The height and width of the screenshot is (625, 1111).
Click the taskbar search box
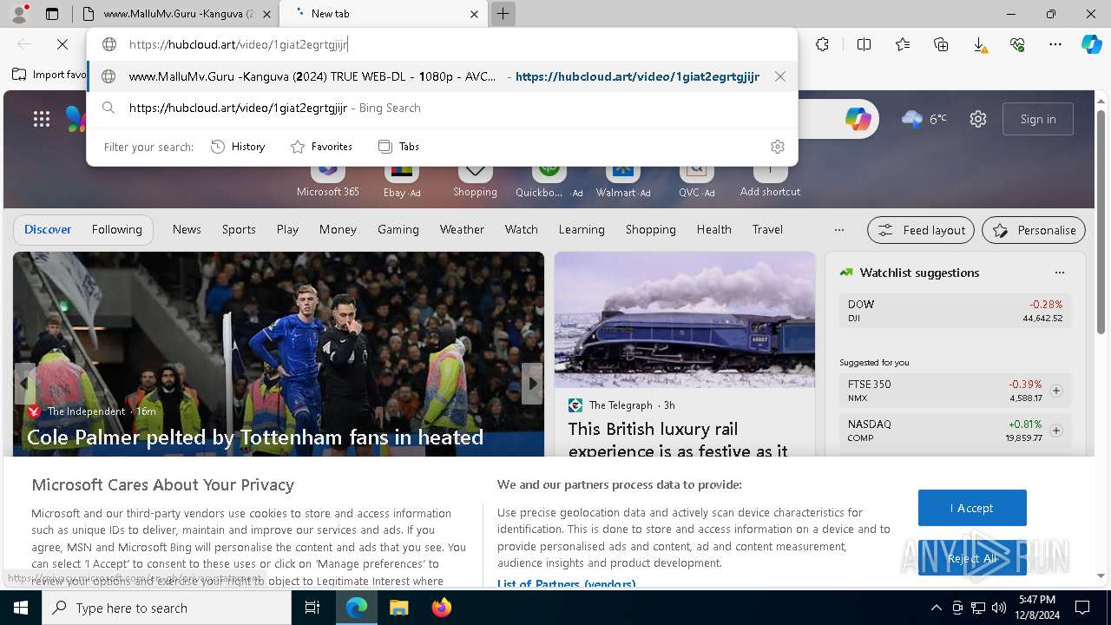pyautogui.click(x=167, y=608)
